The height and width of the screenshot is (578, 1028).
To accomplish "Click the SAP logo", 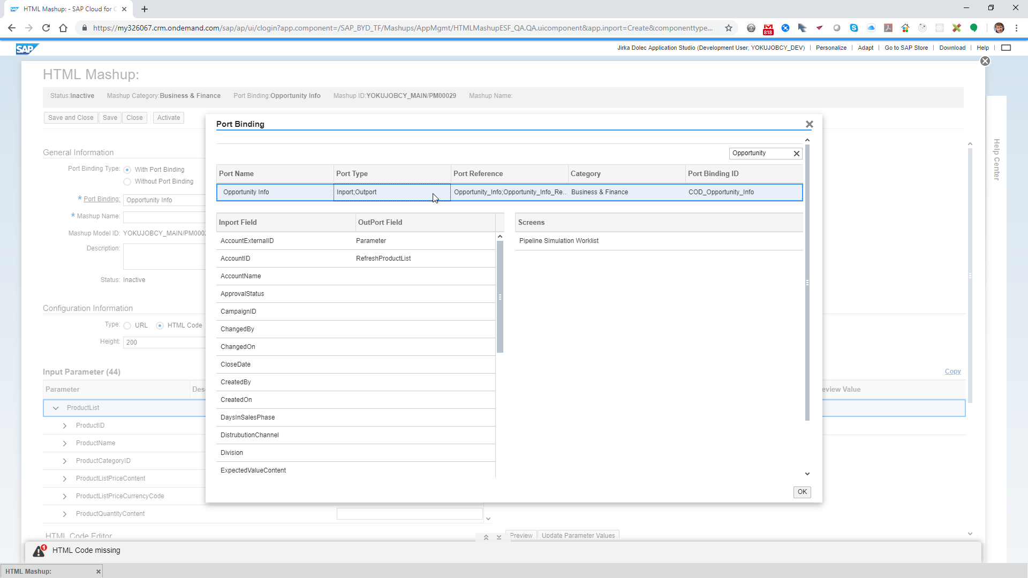I will 26,49.
